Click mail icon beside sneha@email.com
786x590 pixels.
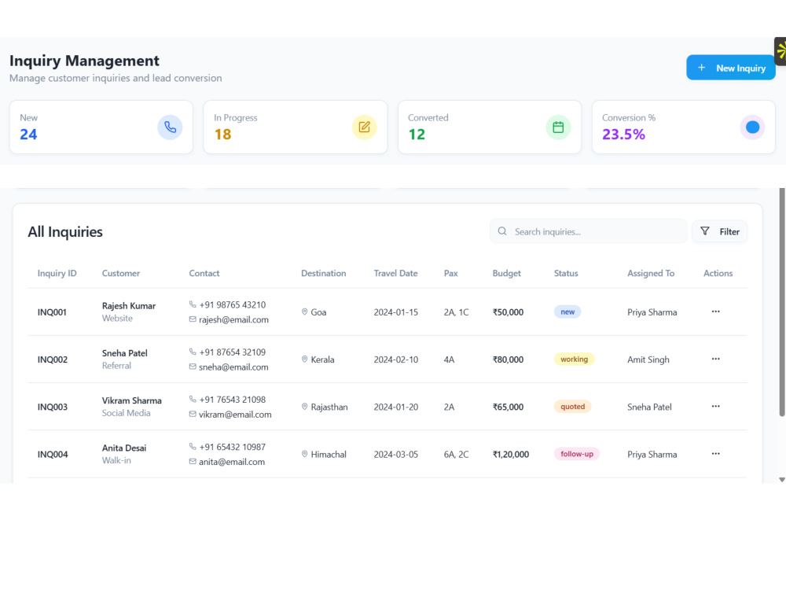coord(193,367)
